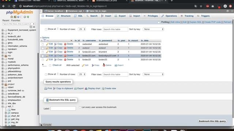Click the Edit inline link

pos(175,22)
